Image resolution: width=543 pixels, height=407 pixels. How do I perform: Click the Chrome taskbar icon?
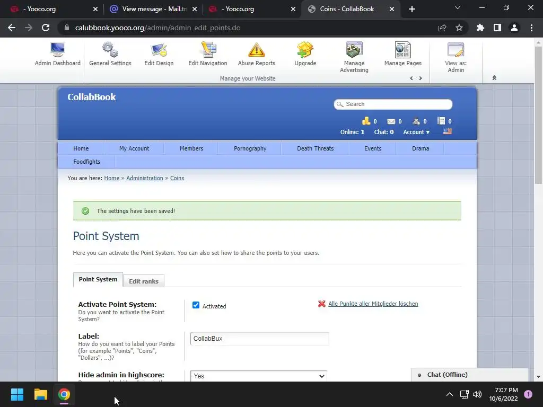pos(64,394)
